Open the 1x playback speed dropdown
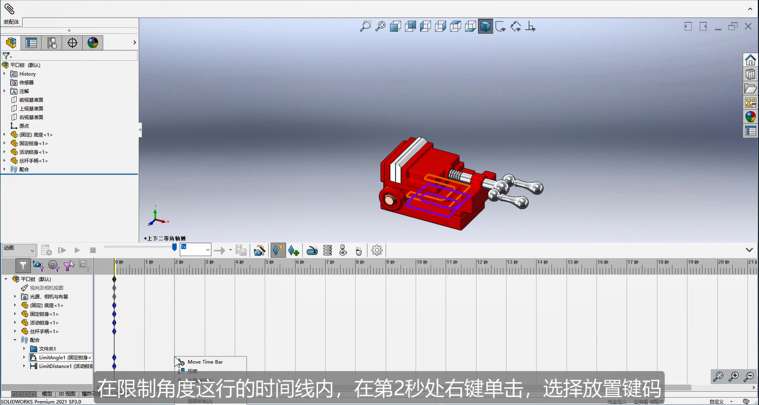Image resolution: width=759 pixels, height=405 pixels. point(196,250)
